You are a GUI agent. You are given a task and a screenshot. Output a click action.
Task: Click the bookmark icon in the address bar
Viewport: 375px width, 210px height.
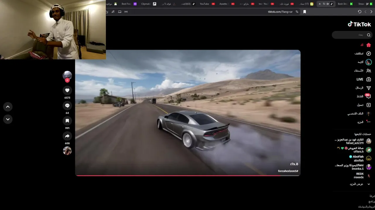tap(305, 12)
